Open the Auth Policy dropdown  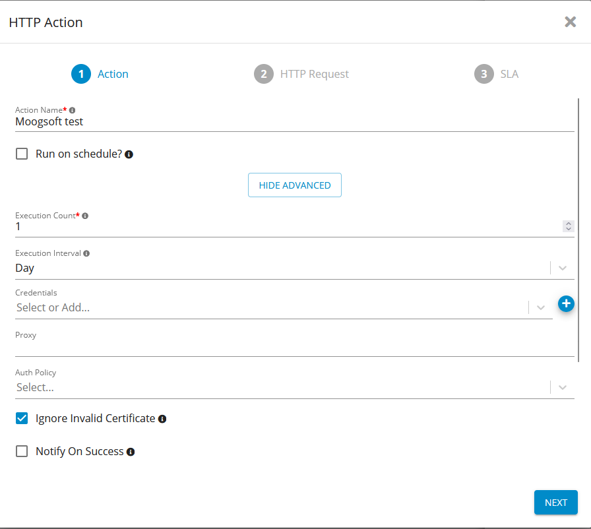click(562, 387)
